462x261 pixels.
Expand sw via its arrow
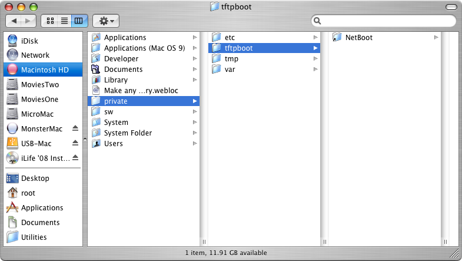(x=195, y=112)
